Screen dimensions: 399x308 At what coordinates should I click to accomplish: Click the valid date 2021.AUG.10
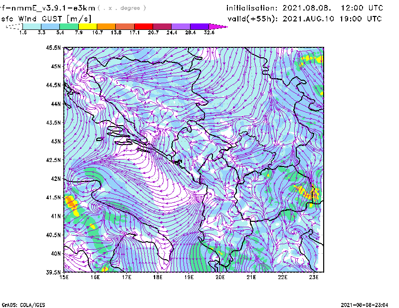click(x=308, y=19)
